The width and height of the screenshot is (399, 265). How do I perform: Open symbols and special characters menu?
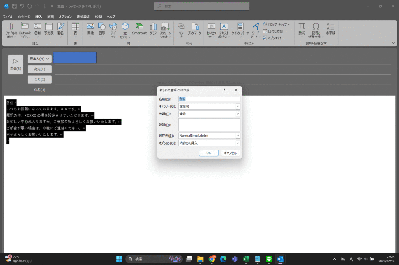point(316,30)
